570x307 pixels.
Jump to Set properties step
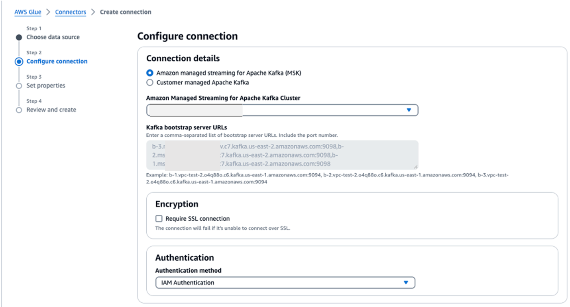pos(45,85)
